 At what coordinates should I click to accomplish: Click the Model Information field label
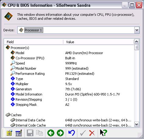[29, 94]
